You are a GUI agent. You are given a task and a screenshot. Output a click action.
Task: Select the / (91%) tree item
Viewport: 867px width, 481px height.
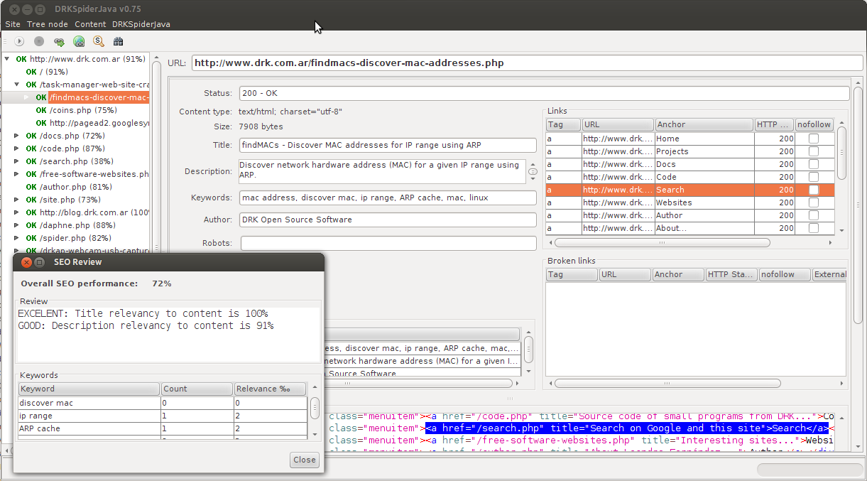(54, 72)
